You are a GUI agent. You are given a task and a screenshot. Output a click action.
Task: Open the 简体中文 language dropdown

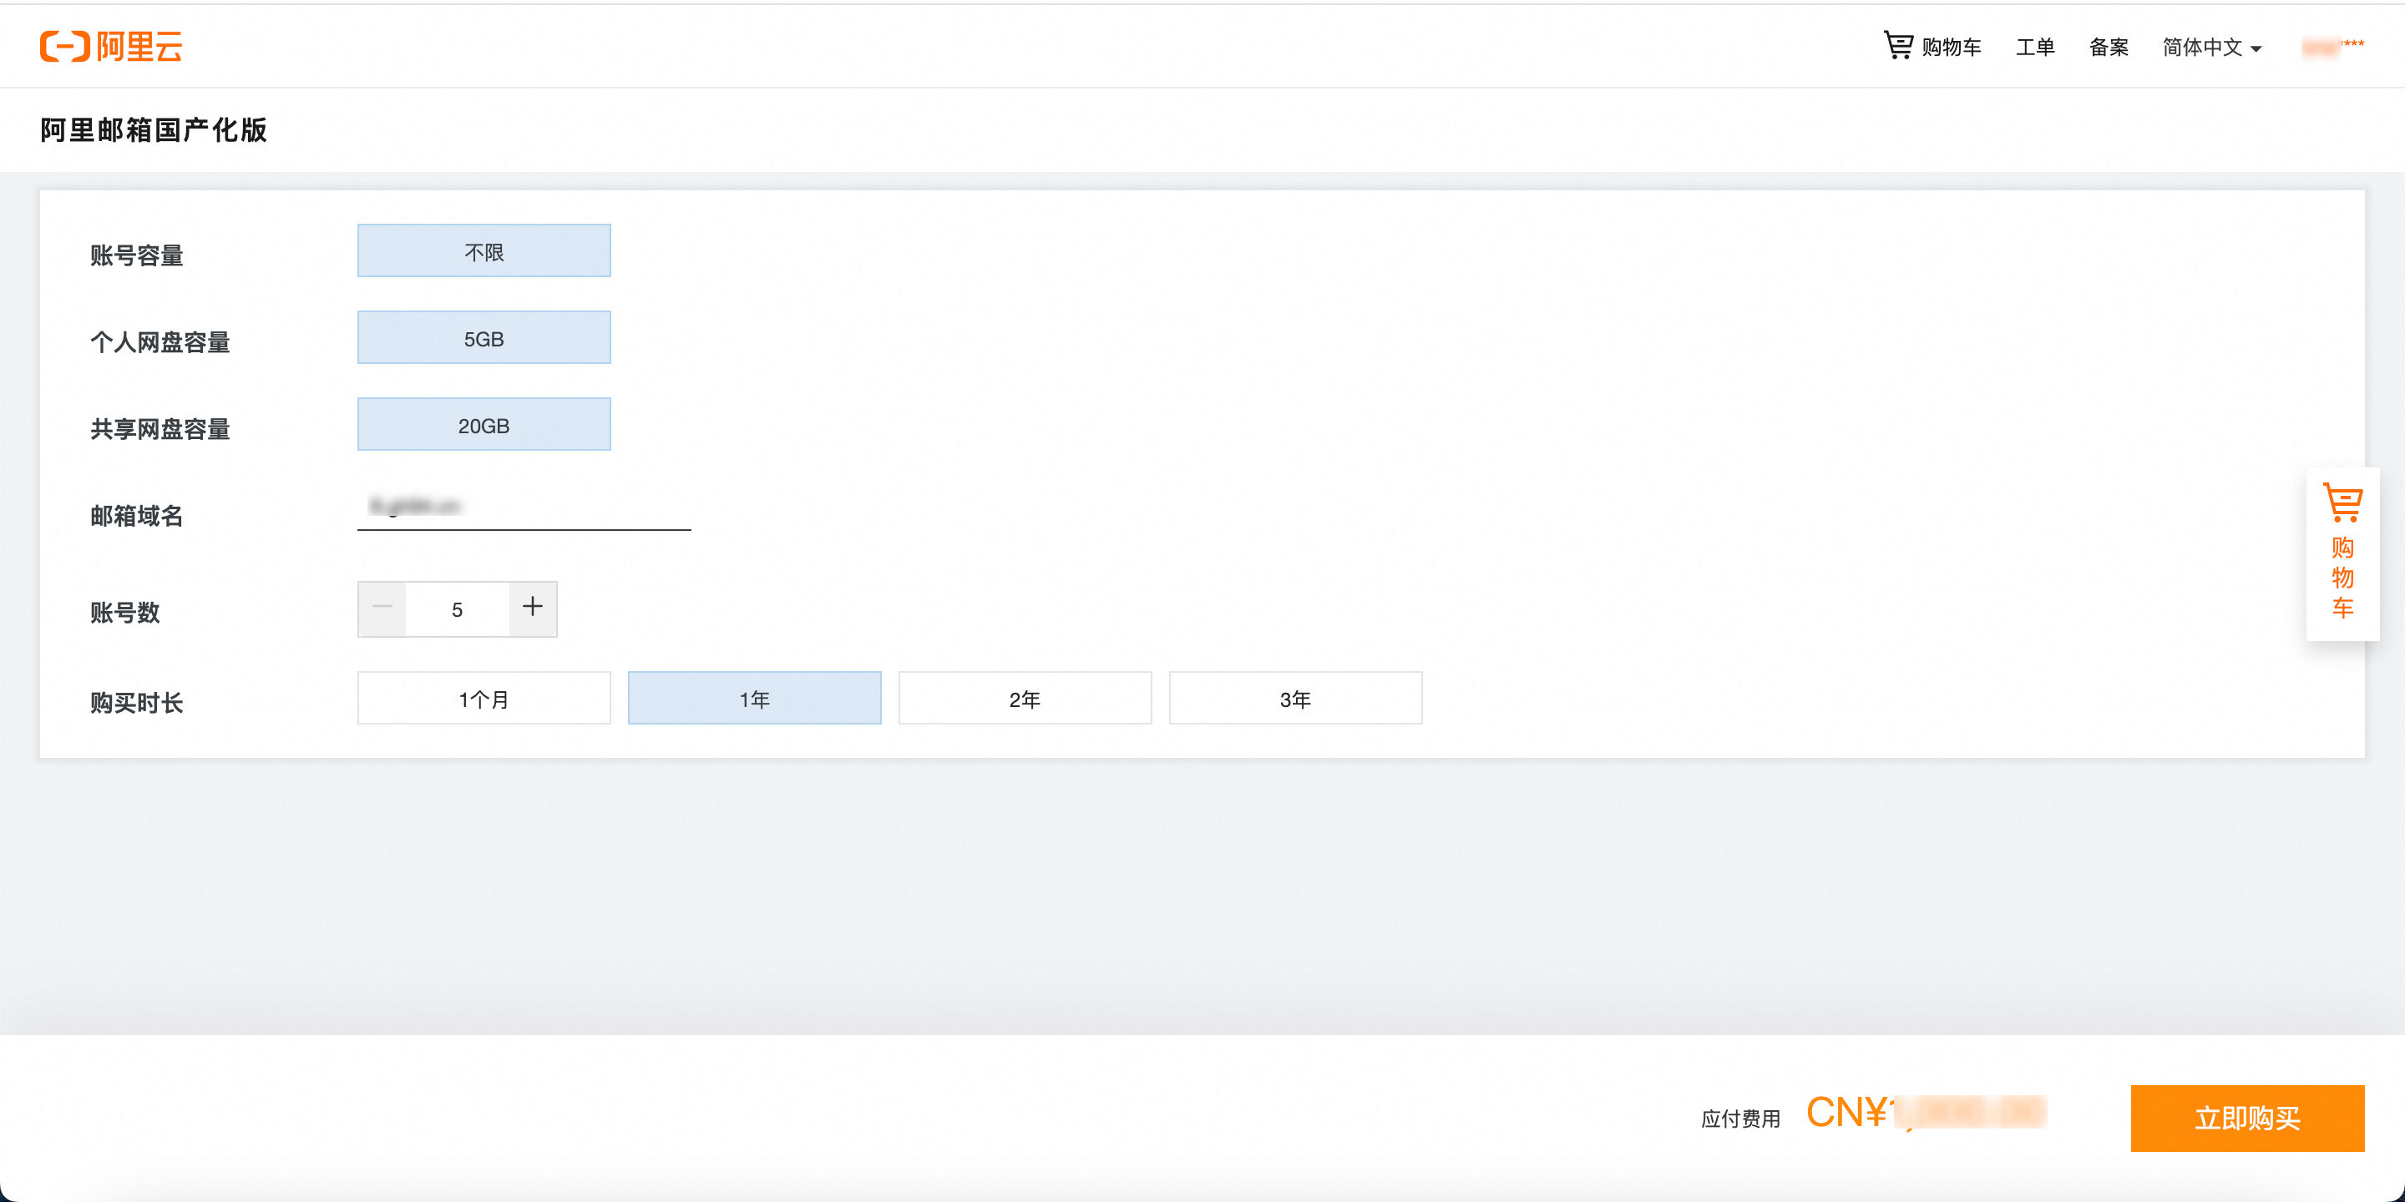click(x=2200, y=46)
